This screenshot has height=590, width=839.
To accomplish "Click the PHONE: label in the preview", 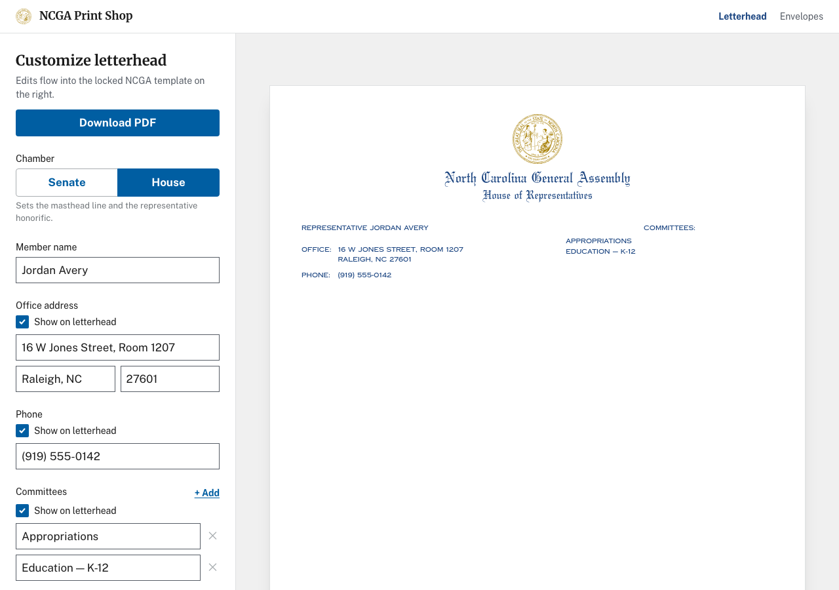I will [x=316, y=275].
